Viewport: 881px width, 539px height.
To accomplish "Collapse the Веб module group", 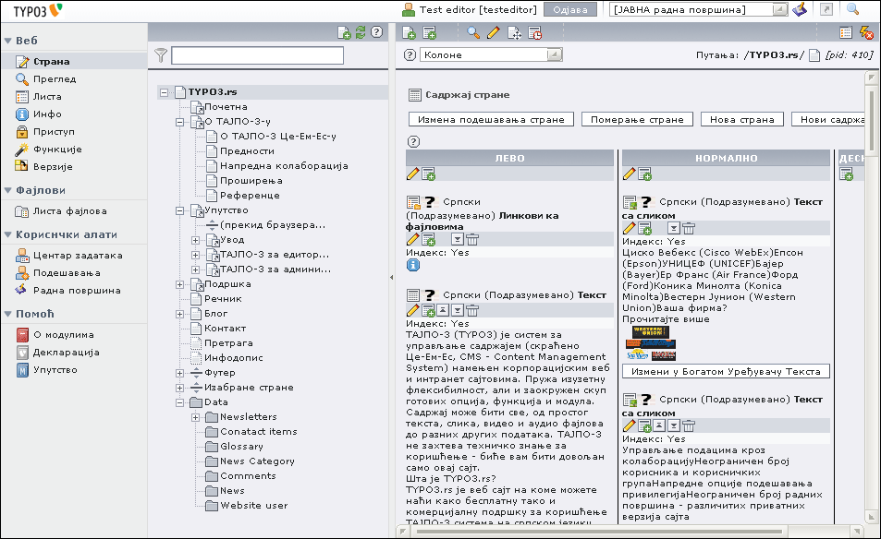I will (x=8, y=41).
